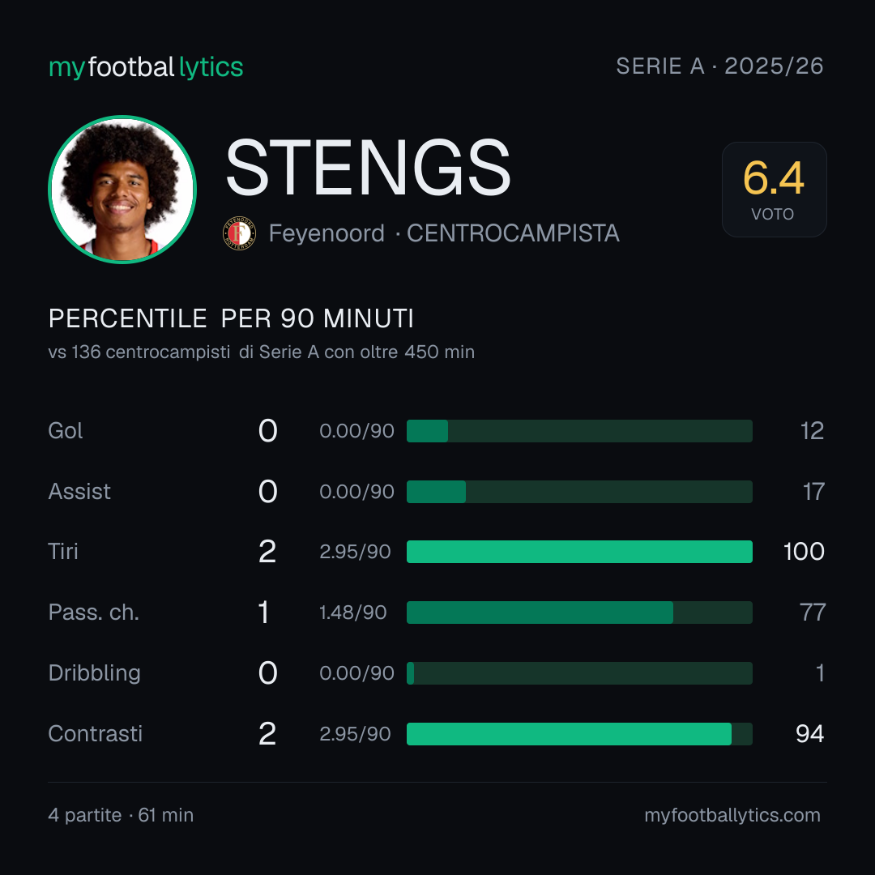
Task: Open the myfootballytics.com footer link
Action: [732, 815]
